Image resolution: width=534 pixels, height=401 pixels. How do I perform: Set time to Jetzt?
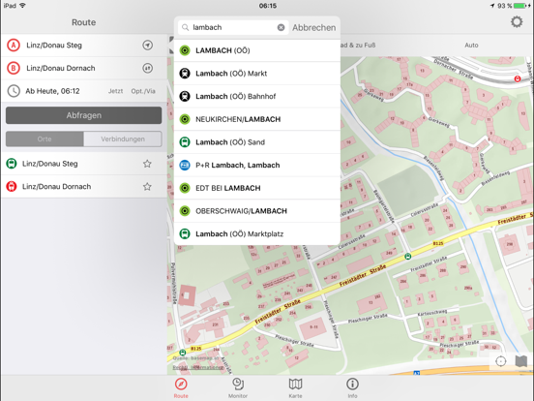point(115,91)
